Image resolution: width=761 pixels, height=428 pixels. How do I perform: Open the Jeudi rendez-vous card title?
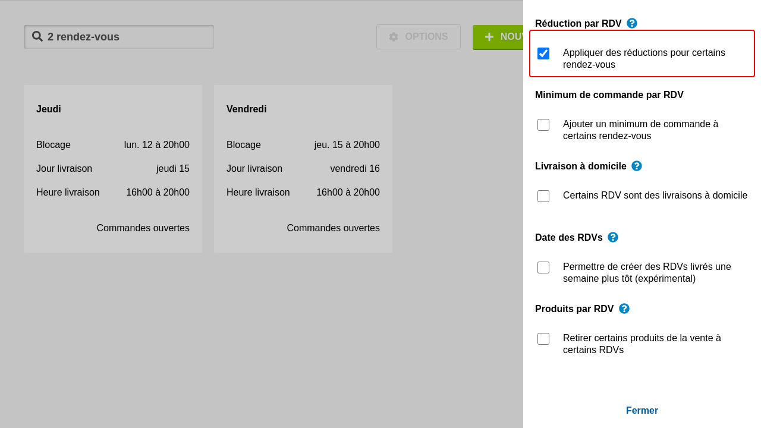pos(49,109)
